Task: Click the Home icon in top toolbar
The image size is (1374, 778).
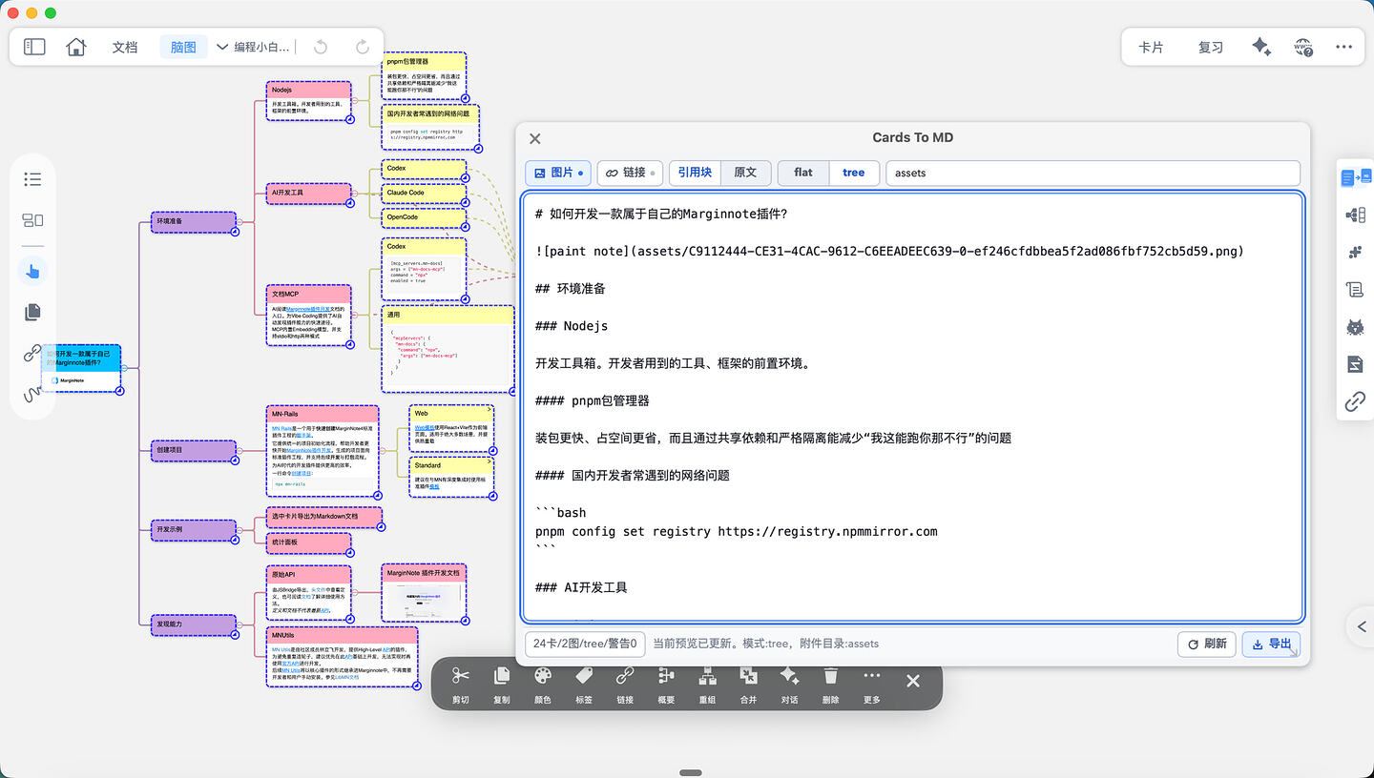Action: [76, 47]
